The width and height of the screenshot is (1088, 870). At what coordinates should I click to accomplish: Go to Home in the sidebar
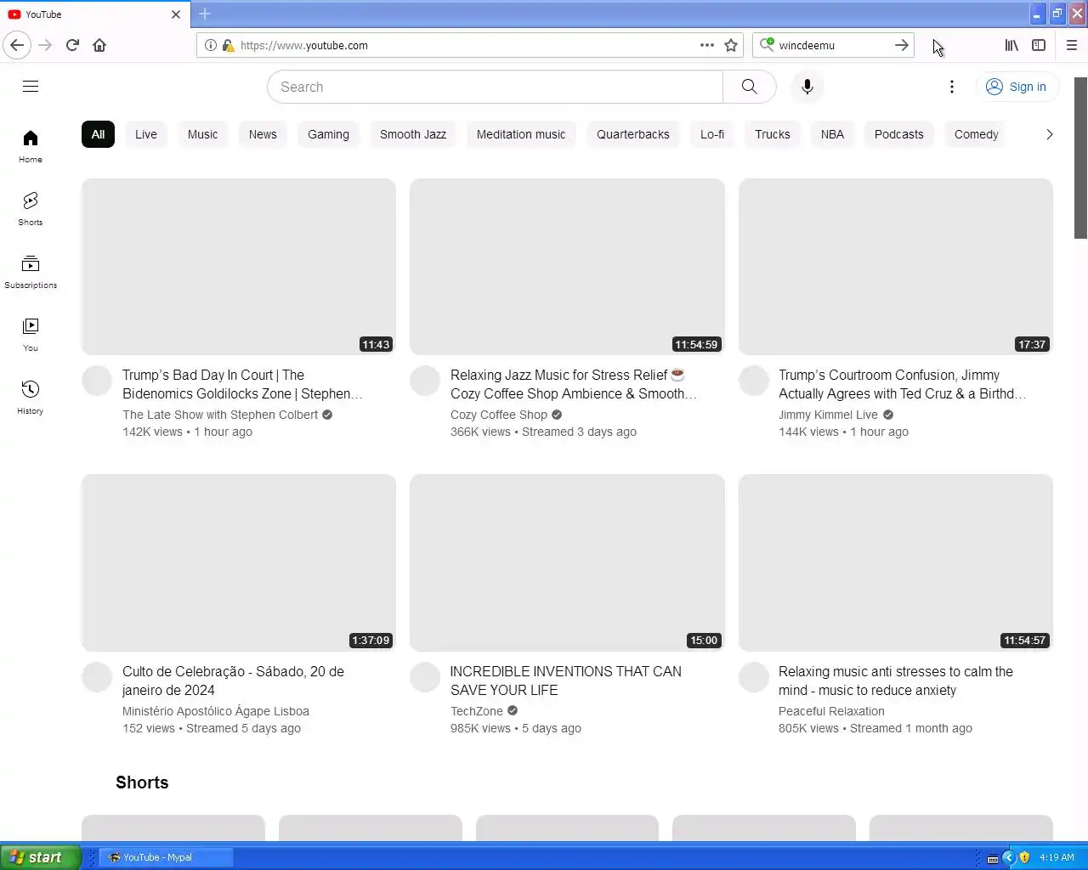tap(31, 146)
